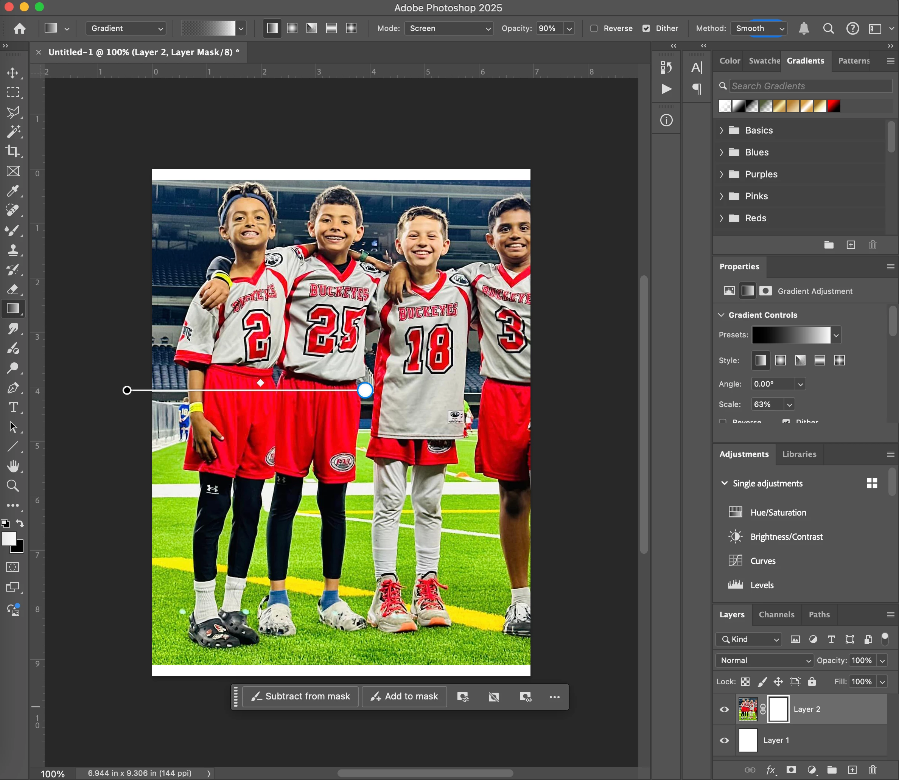
Task: Click the Add to mask button
Action: coord(404,696)
